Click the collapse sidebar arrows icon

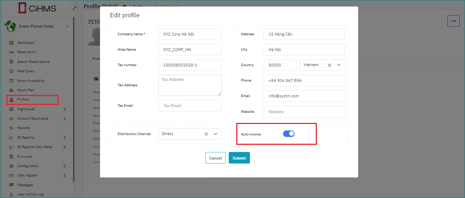74,8
